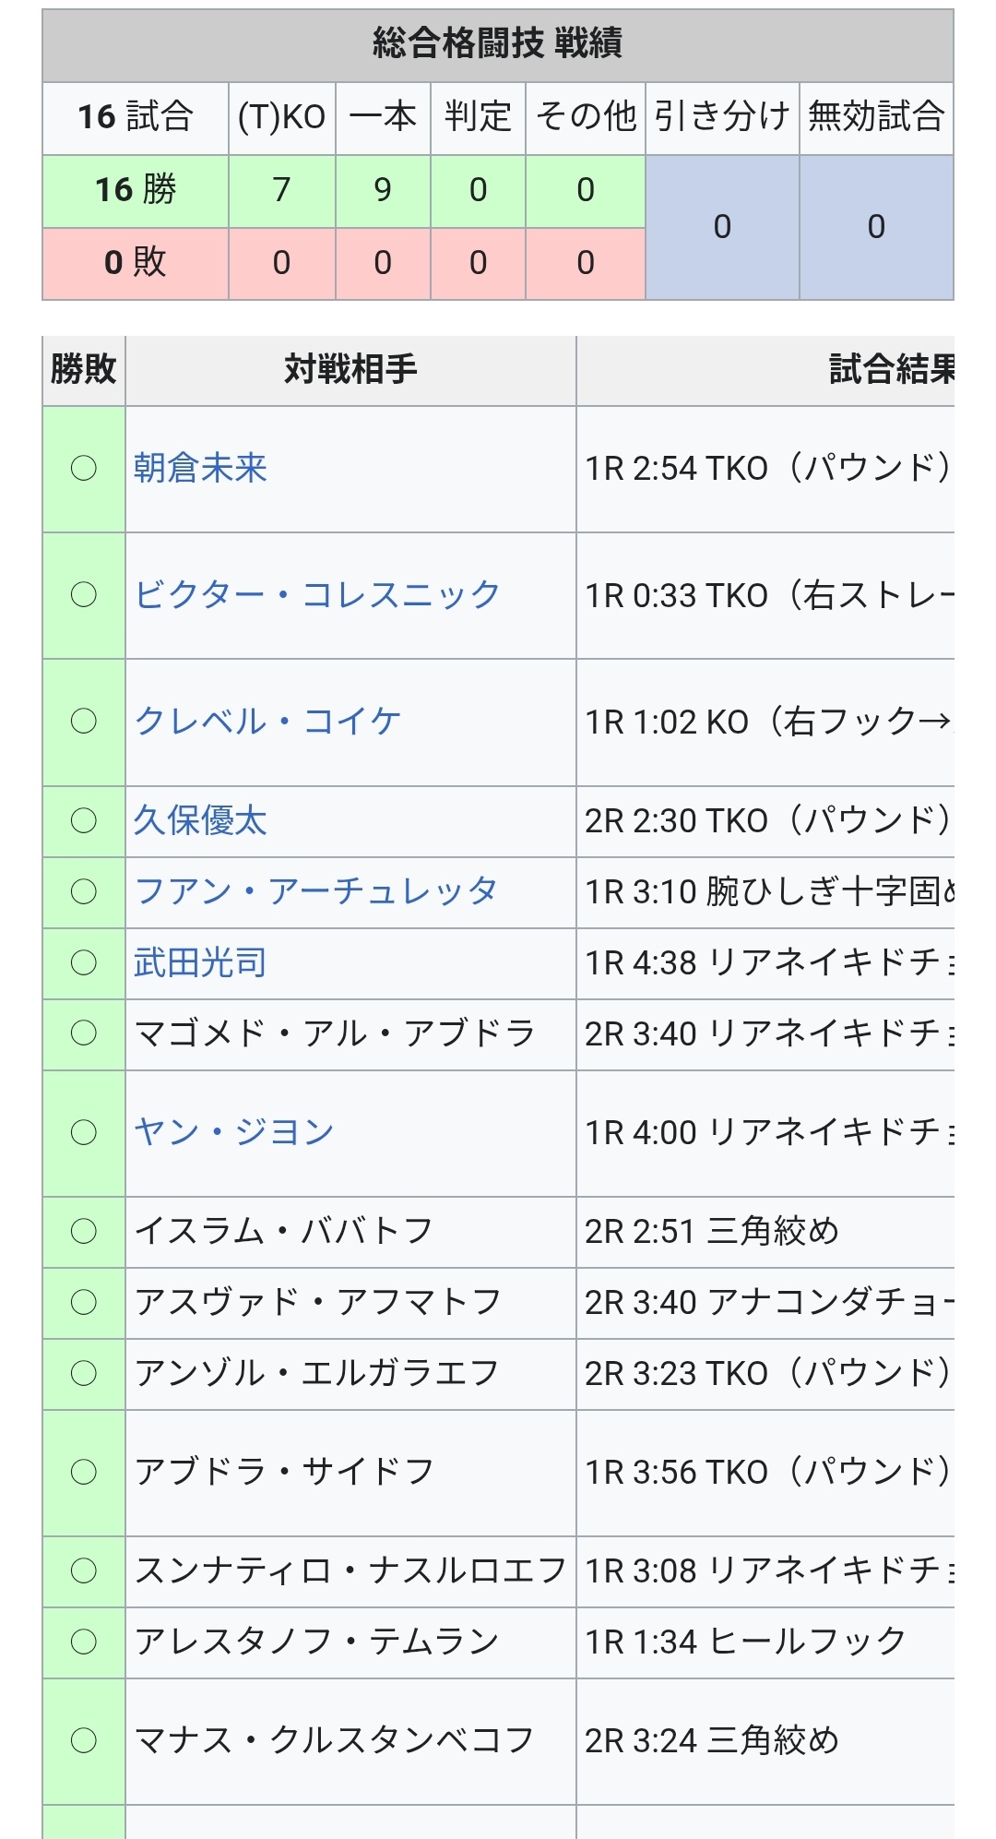The image size is (996, 1839).
Task: Click the イスラム・ババトフ opponent name
Action: [x=283, y=1231]
